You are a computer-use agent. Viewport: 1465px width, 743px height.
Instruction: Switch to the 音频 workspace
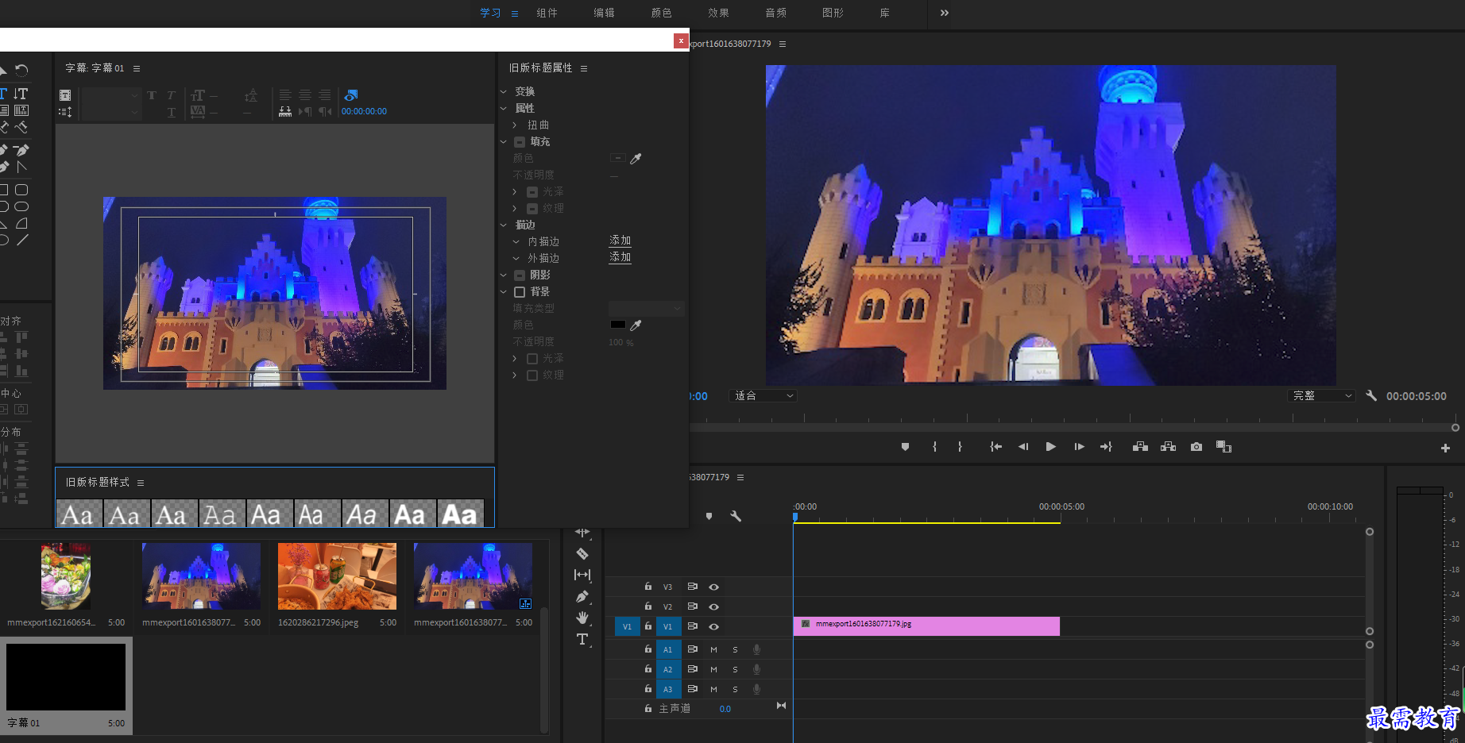coord(775,13)
